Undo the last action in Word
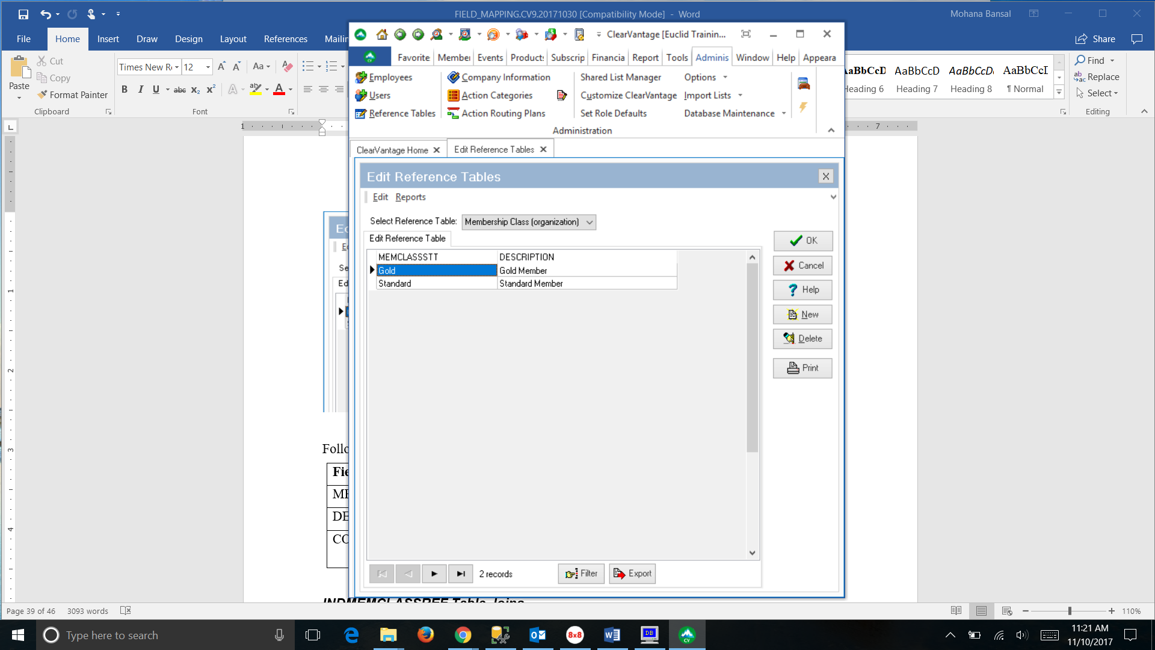Screen dimensions: 1155x650 pyautogui.click(x=45, y=14)
